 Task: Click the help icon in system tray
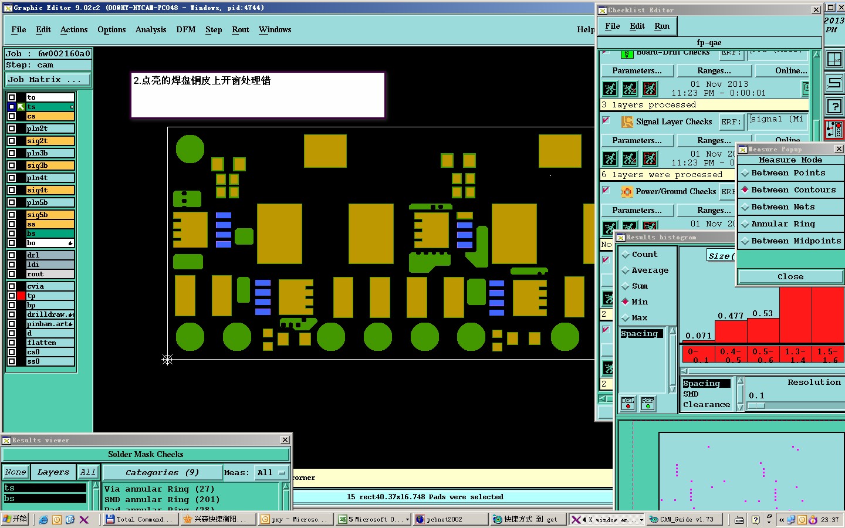tap(755, 519)
